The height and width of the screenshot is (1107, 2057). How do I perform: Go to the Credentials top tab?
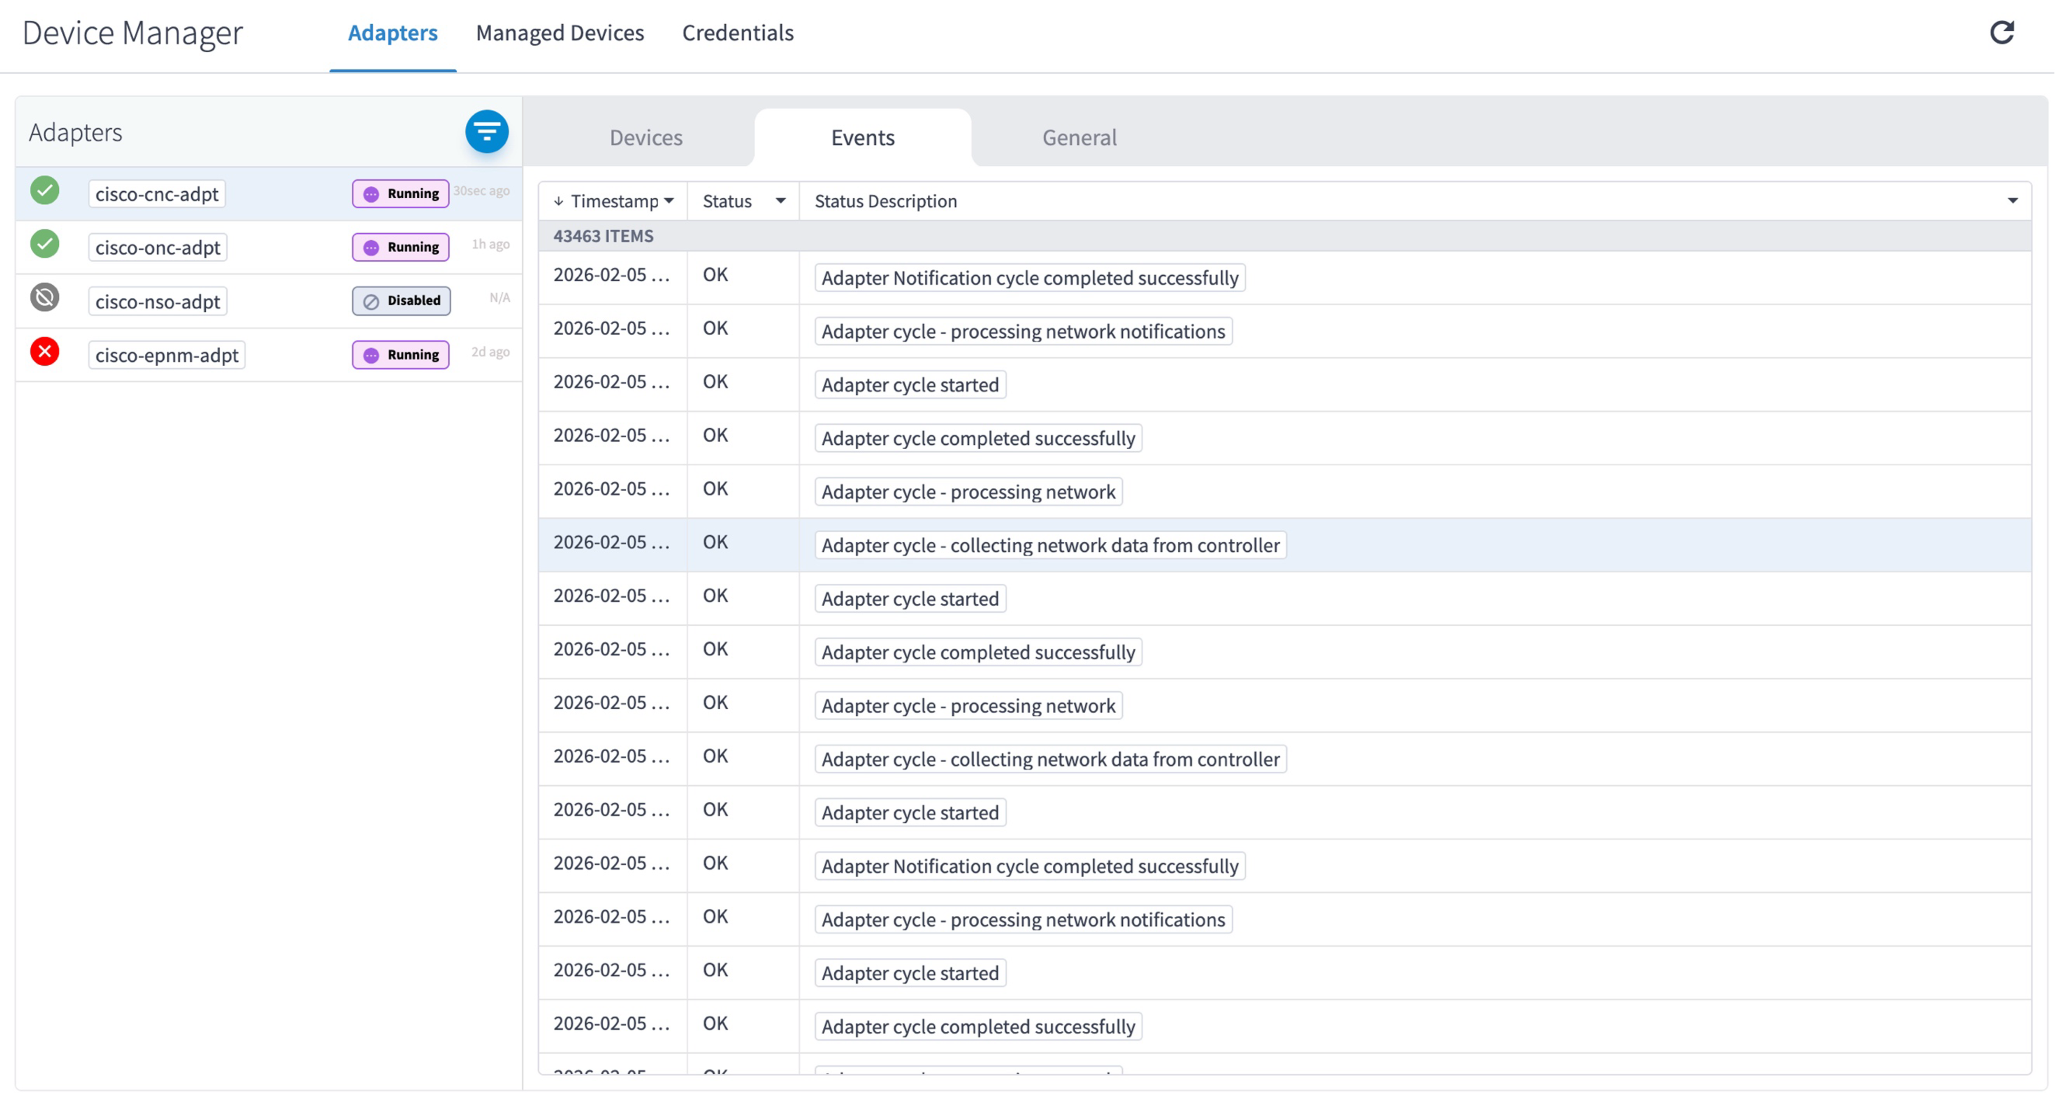[737, 33]
